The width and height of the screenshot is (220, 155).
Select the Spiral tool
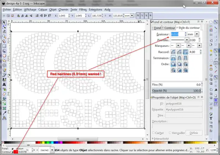click(4, 65)
